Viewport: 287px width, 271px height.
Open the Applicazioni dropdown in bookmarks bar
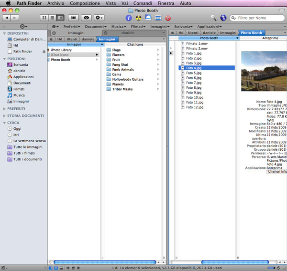point(208,27)
